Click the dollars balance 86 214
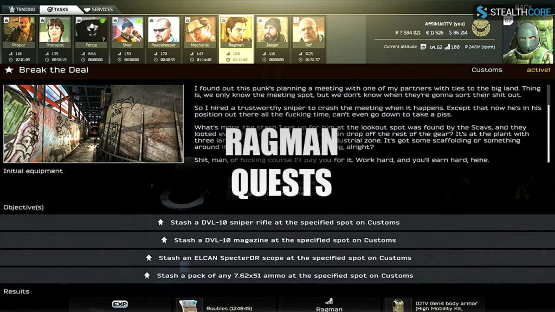Viewport: 555px width, 312px height. point(458,33)
